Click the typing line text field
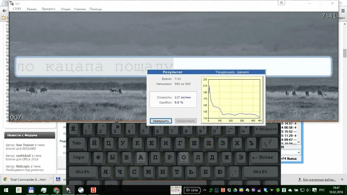Screen dimensions: 347x195 (x=173, y=67)
